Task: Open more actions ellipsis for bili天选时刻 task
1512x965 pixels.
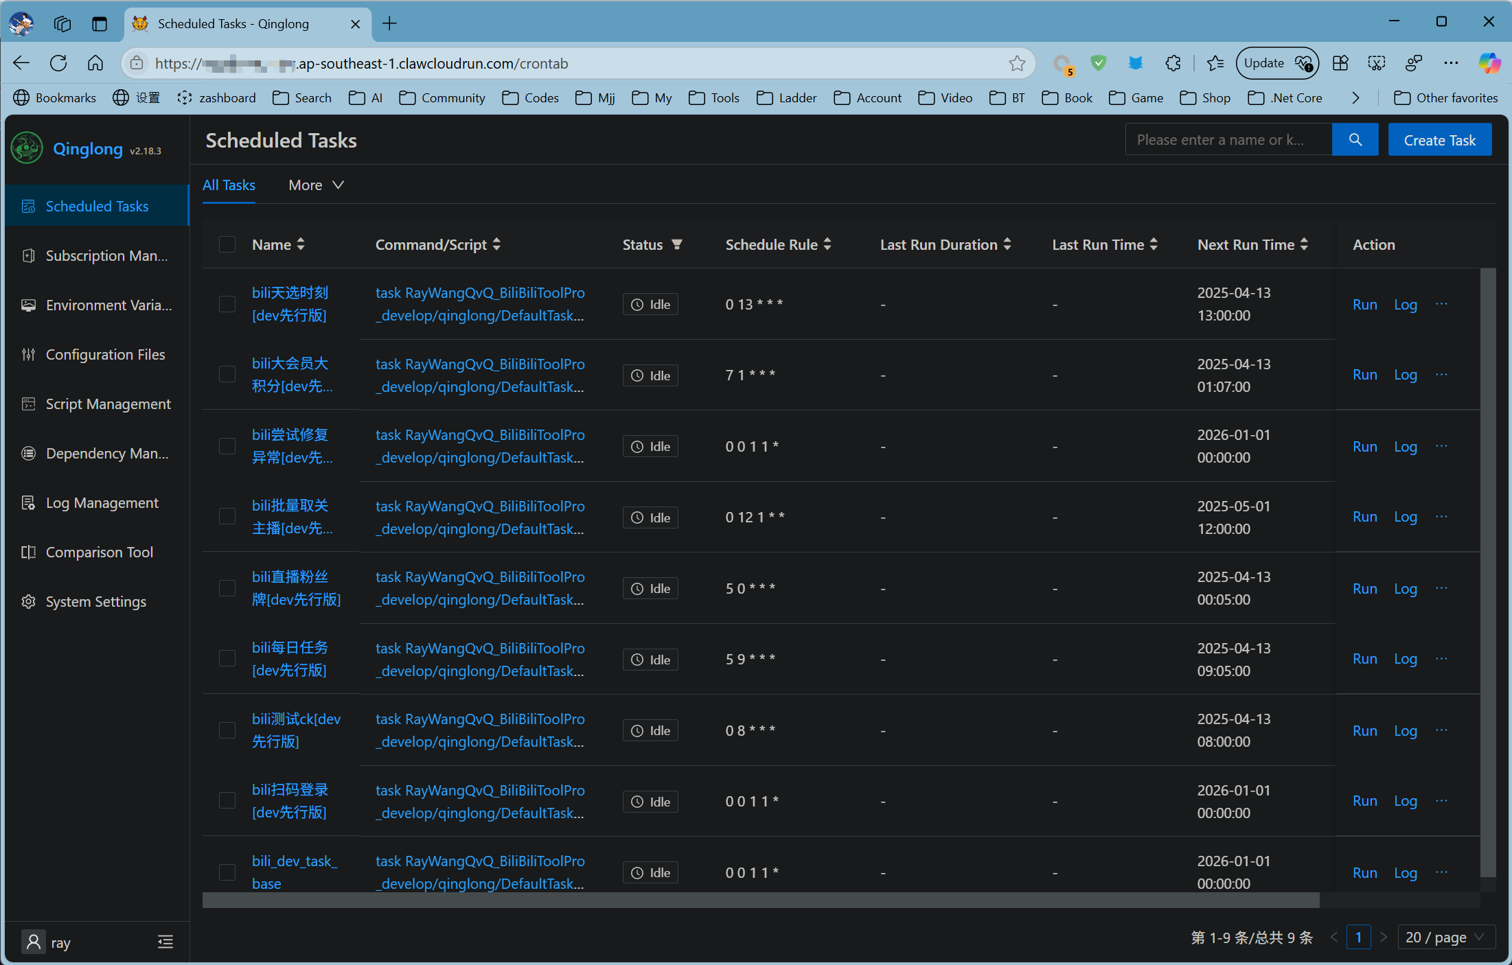Action: 1441,304
